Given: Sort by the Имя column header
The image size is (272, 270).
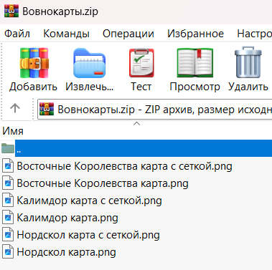Looking at the screenshot, I should pos(13,131).
